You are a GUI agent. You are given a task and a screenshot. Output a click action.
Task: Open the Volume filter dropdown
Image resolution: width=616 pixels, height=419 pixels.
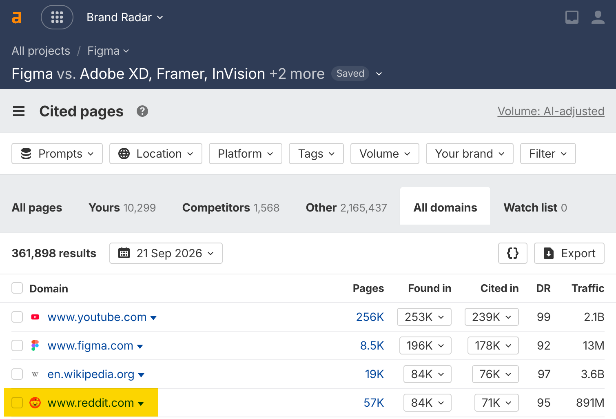[385, 154]
